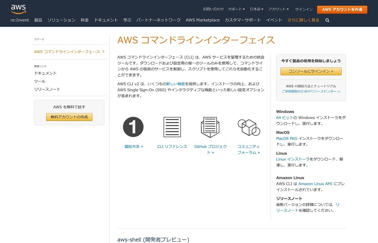
Task: Expand the サポート dropdown
Action: (237, 9)
